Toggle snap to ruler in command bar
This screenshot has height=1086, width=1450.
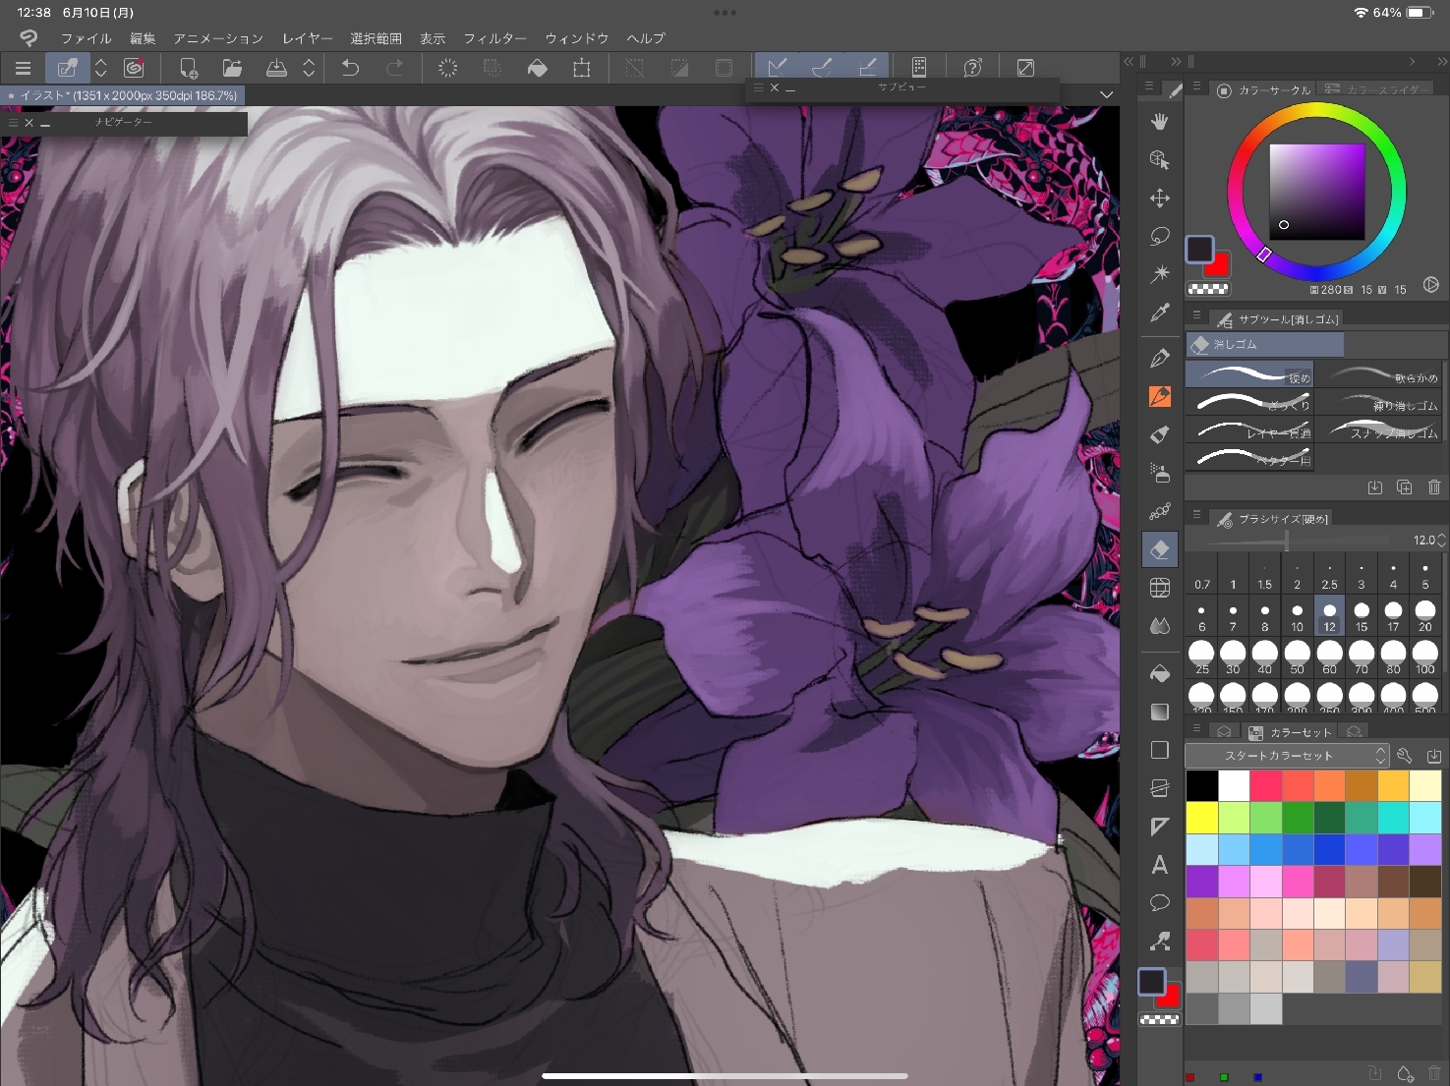(777, 68)
